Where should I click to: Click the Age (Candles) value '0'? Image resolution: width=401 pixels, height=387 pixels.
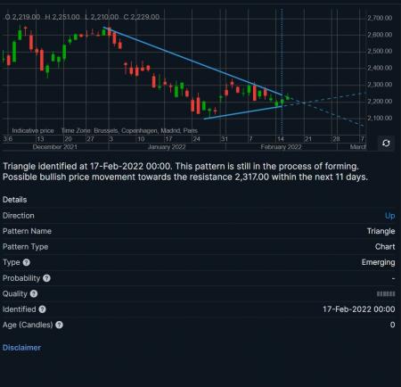pos(392,325)
